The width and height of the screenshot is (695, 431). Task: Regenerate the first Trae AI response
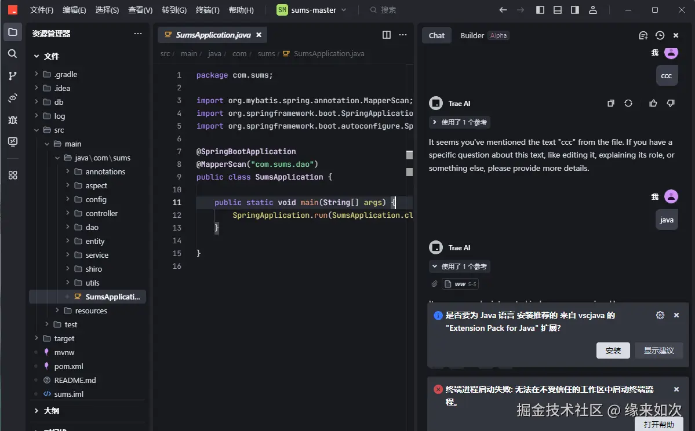click(x=628, y=103)
